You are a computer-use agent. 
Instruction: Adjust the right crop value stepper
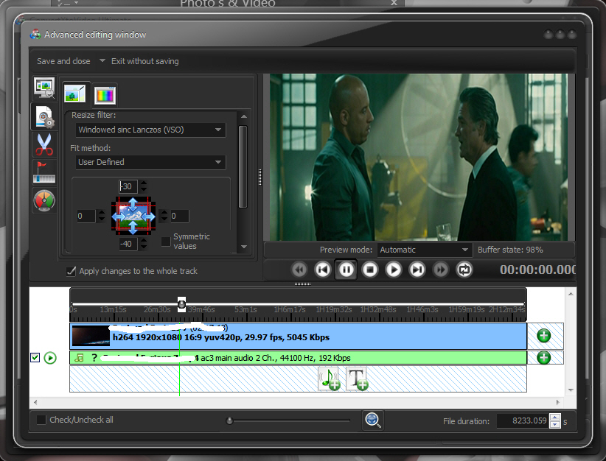tap(164, 216)
